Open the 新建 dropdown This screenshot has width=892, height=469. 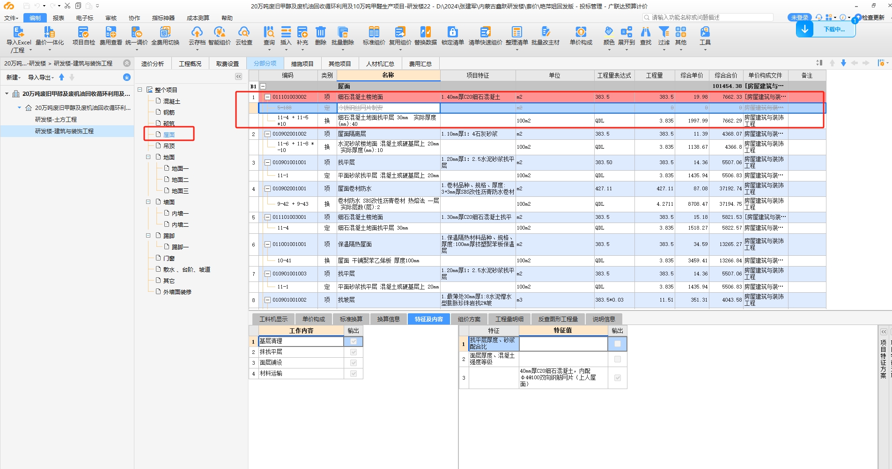[13, 78]
